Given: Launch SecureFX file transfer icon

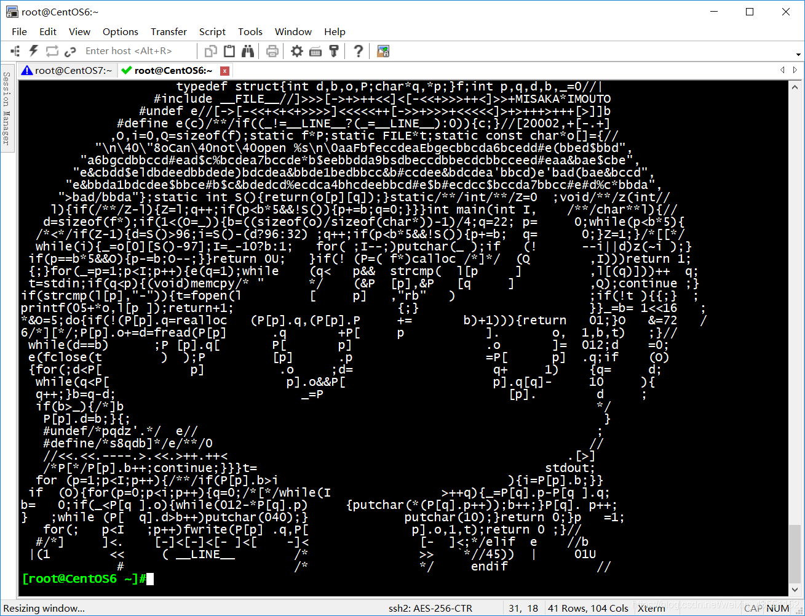Looking at the screenshot, I should click(383, 51).
